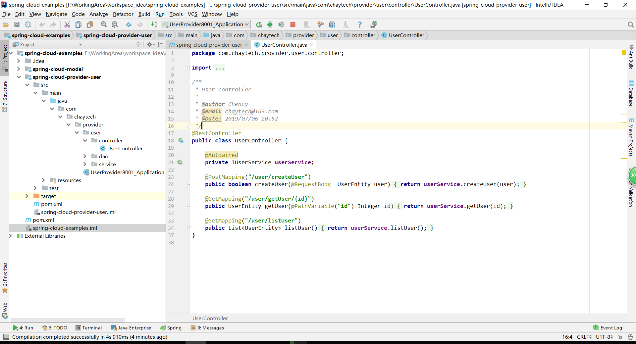
Task: Open the Terminal tool window
Action: point(89,328)
